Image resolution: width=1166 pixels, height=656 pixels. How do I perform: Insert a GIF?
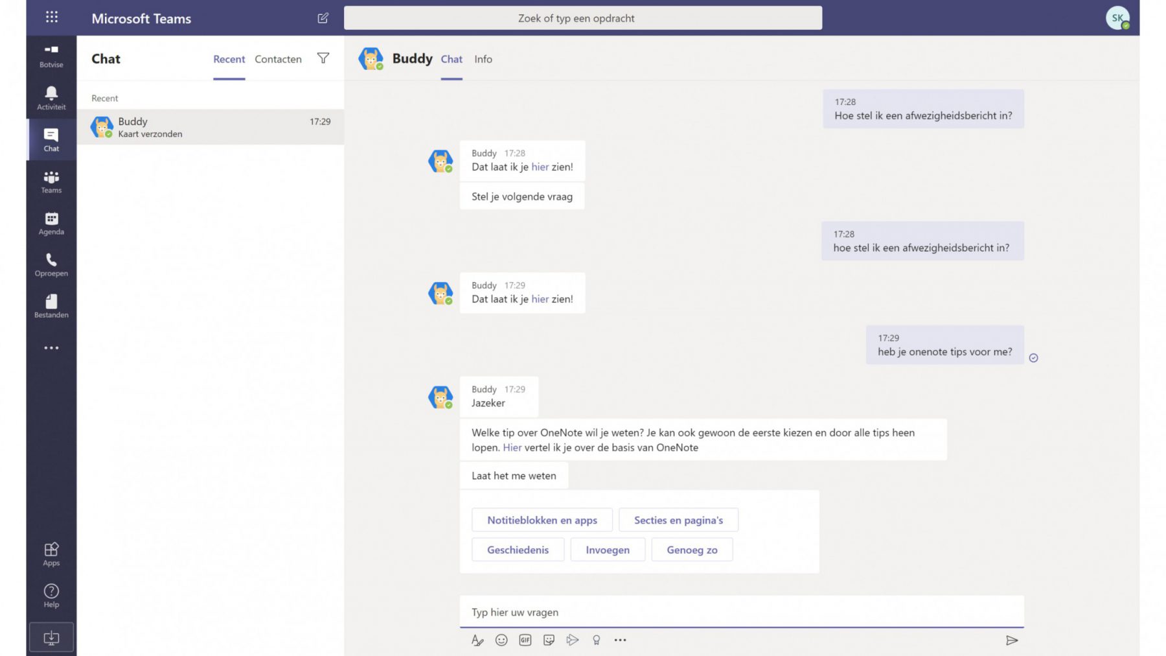pyautogui.click(x=525, y=640)
